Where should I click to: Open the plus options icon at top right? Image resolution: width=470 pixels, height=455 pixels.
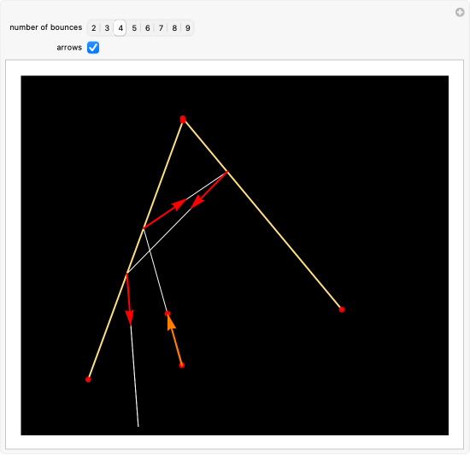tap(460, 12)
